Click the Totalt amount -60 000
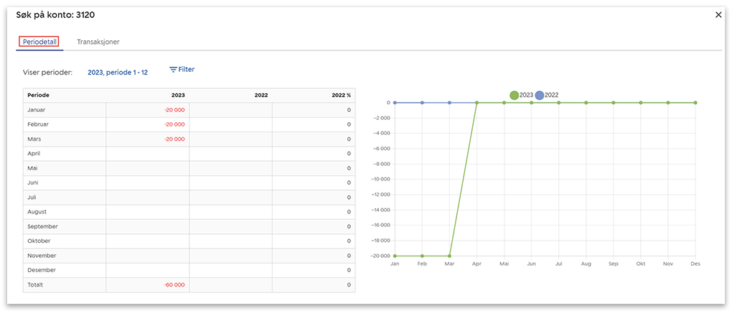Screen dimensions: 732x311 point(174,285)
